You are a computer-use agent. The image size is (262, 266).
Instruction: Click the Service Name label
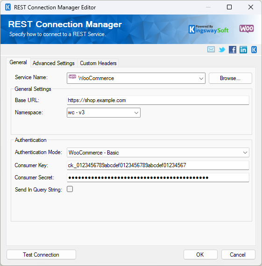click(31, 77)
